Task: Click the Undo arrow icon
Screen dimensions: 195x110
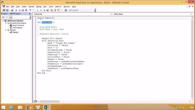Action: point(30,10)
